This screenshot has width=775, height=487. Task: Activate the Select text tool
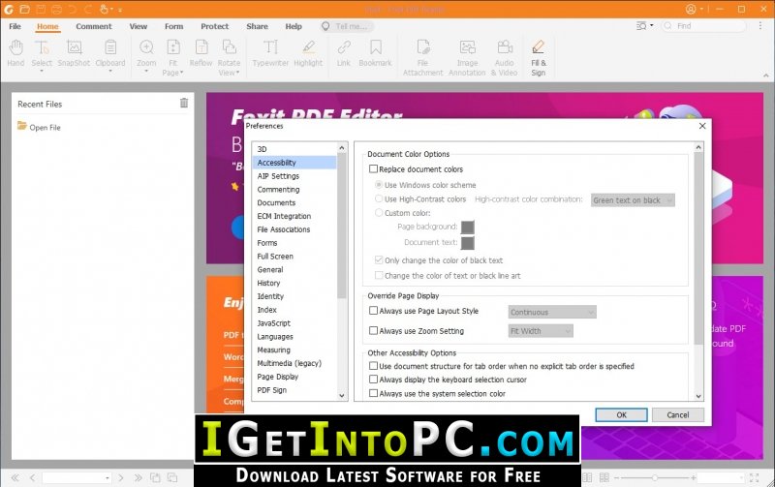42,53
